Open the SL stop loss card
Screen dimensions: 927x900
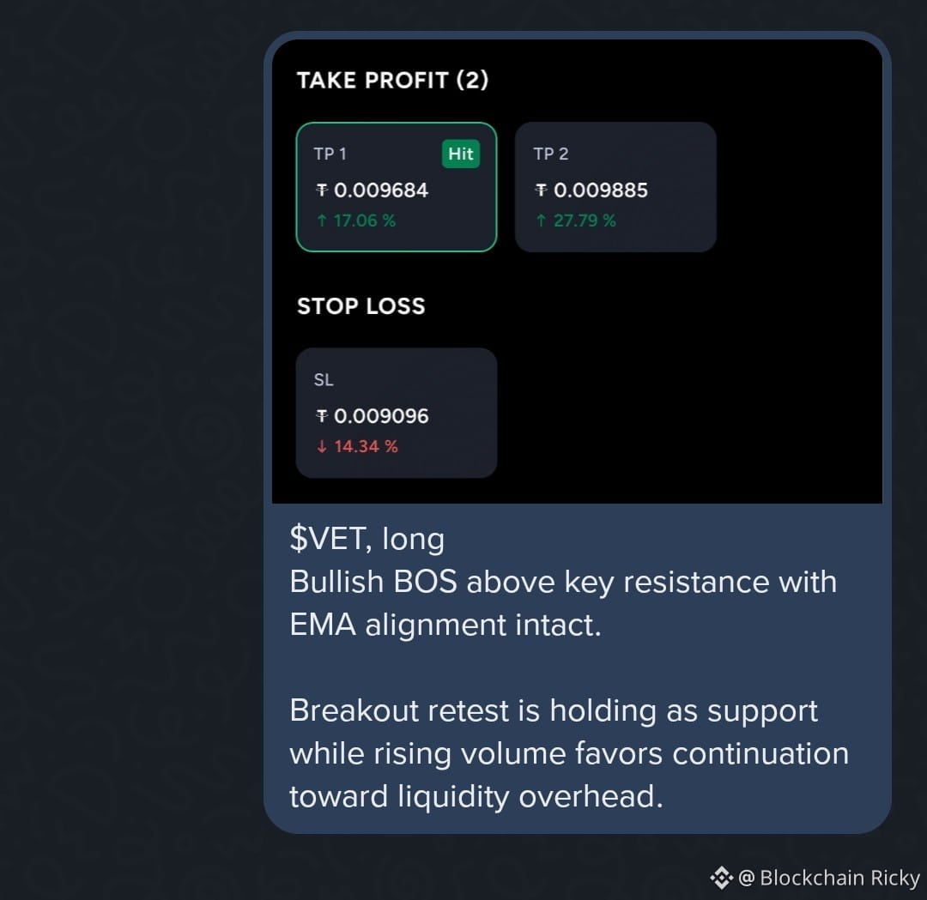pos(396,413)
